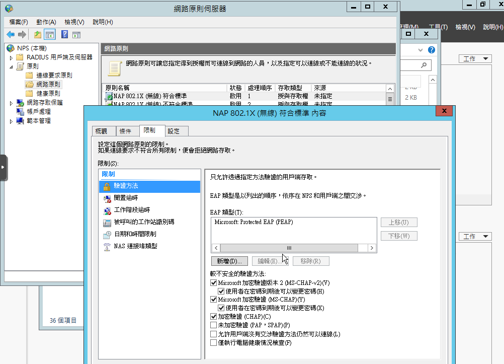The height and width of the screenshot is (364, 504).
Task: Click the 編輯(E)... button
Action: pos(270,261)
